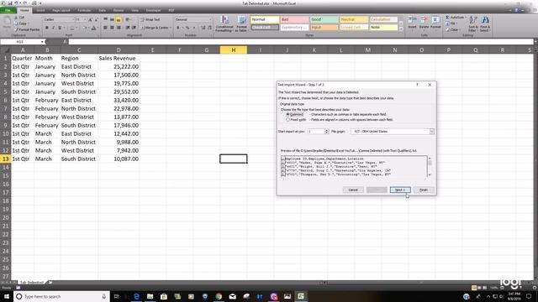Toggle Bold formatting

(47, 28)
